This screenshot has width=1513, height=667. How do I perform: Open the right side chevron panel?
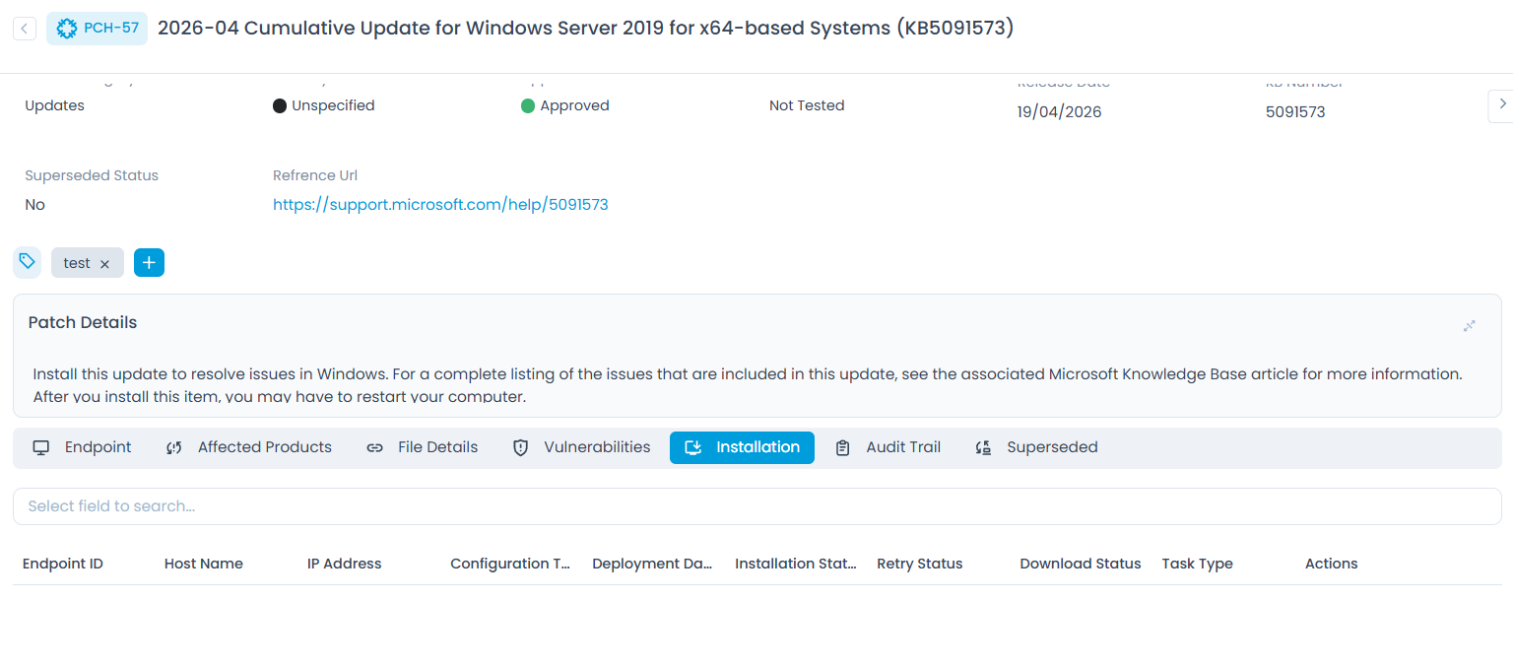[x=1501, y=103]
